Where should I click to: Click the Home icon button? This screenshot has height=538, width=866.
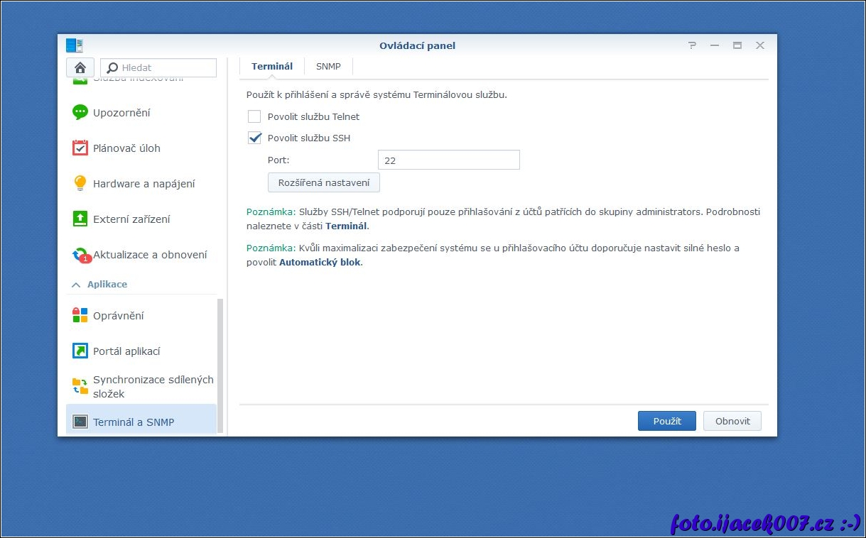pyautogui.click(x=80, y=67)
